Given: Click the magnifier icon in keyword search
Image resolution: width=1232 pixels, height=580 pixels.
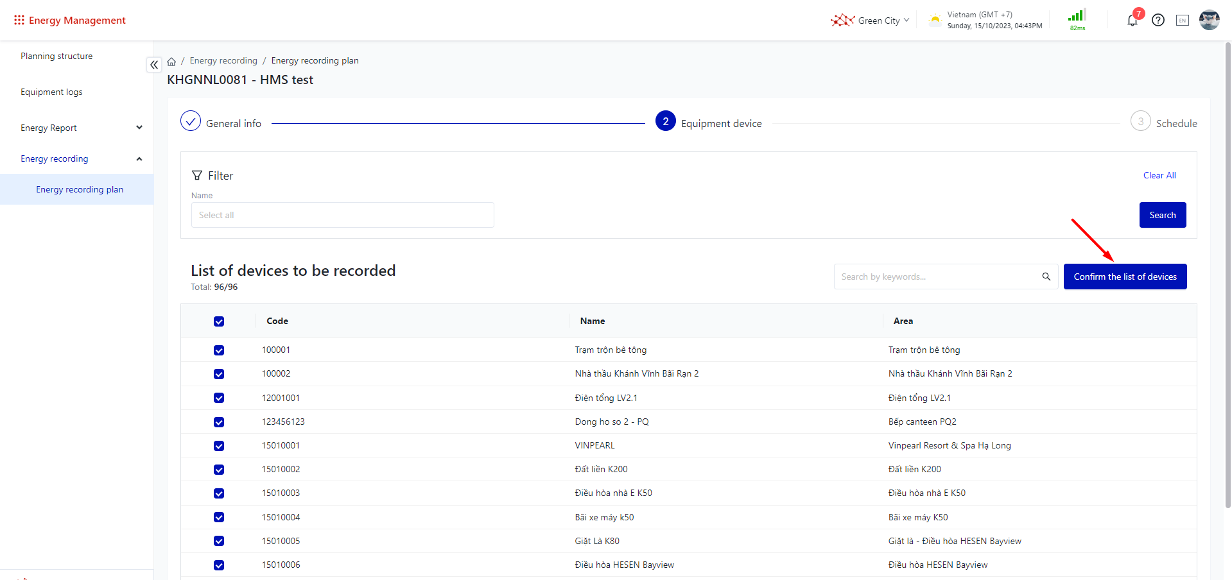Looking at the screenshot, I should point(1046,277).
